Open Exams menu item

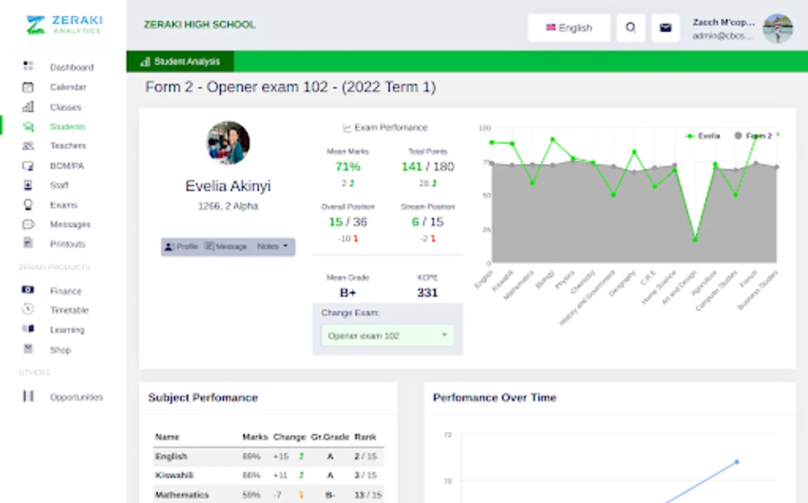[x=64, y=205]
